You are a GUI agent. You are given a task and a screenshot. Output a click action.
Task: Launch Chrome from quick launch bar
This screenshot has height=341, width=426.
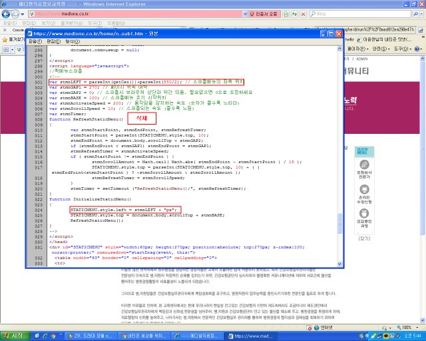(53, 336)
